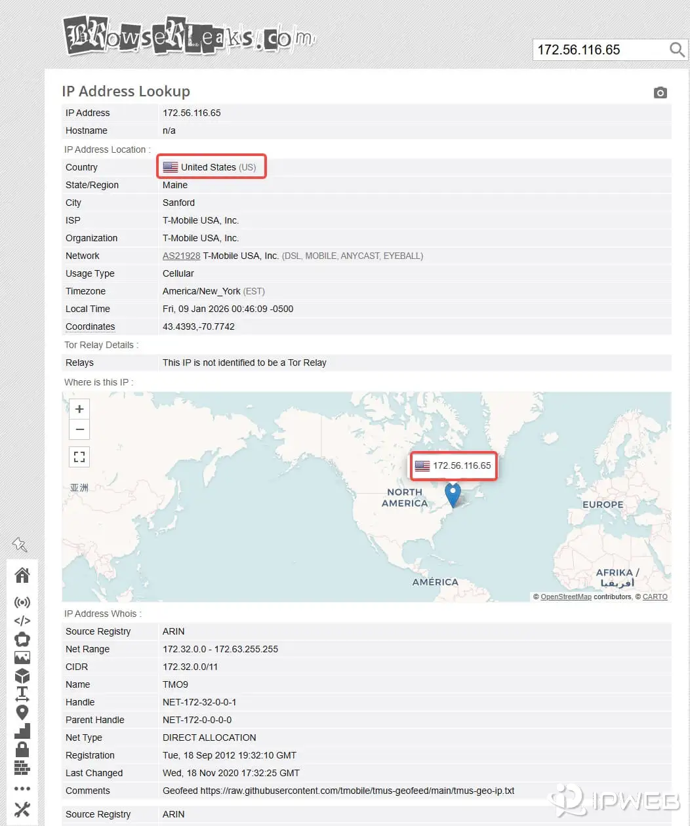Zoom in on the map

(79, 409)
